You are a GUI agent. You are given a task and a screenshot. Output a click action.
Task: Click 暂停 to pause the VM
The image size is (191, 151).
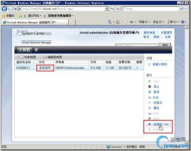(156, 92)
